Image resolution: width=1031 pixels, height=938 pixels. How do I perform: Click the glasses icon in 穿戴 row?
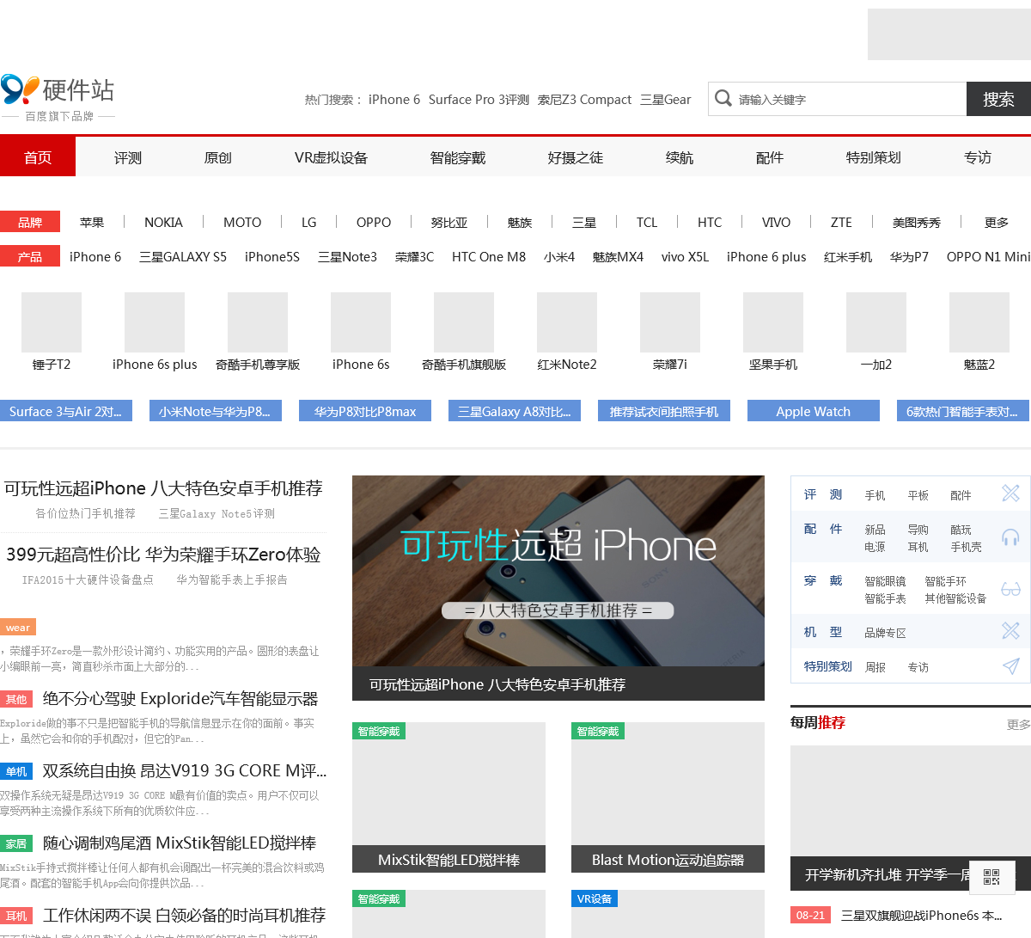[1010, 589]
